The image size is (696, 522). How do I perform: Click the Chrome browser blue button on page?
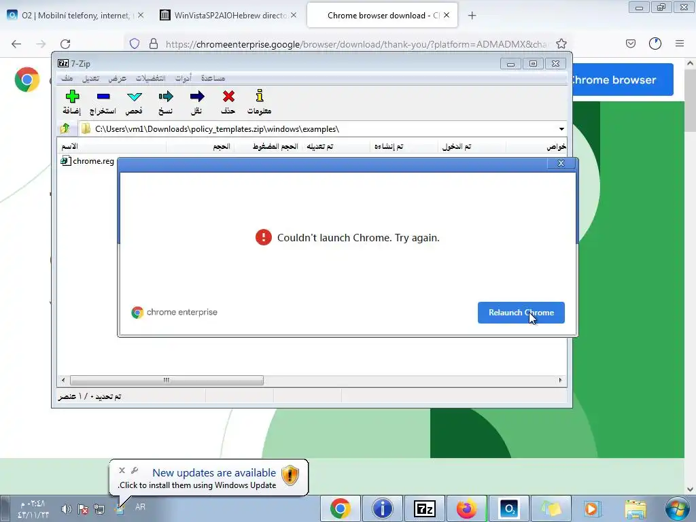623,80
